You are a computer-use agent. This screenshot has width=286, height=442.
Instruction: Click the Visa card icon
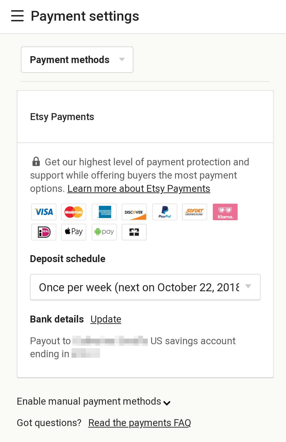(44, 212)
